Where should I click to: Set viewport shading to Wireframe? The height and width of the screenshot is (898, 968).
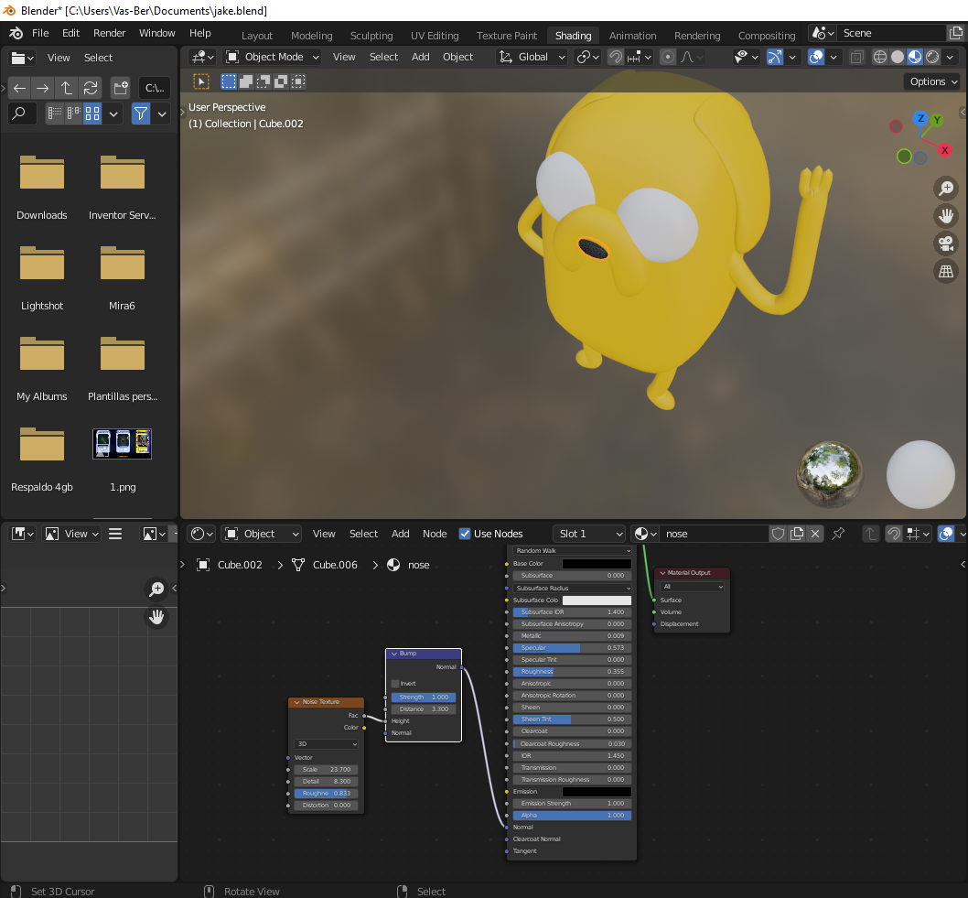(x=880, y=58)
